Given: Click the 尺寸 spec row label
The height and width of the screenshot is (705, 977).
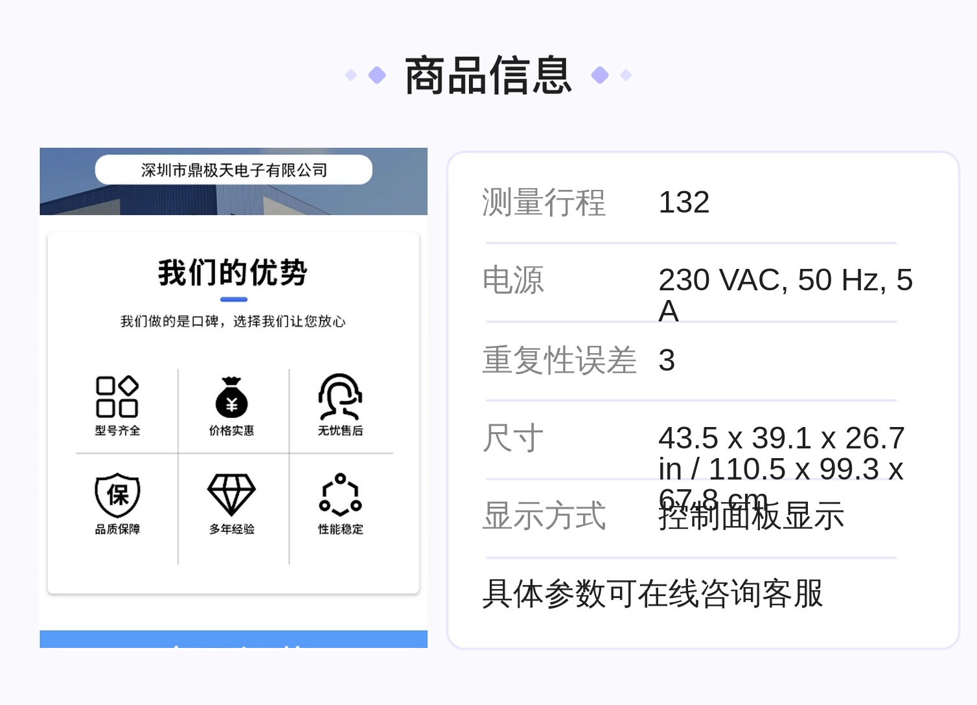Looking at the screenshot, I should [513, 438].
